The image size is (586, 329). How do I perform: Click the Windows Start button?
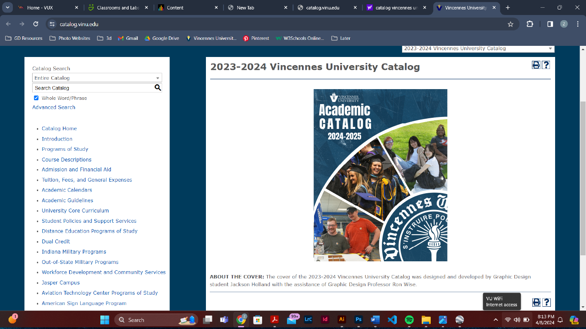[105, 320]
